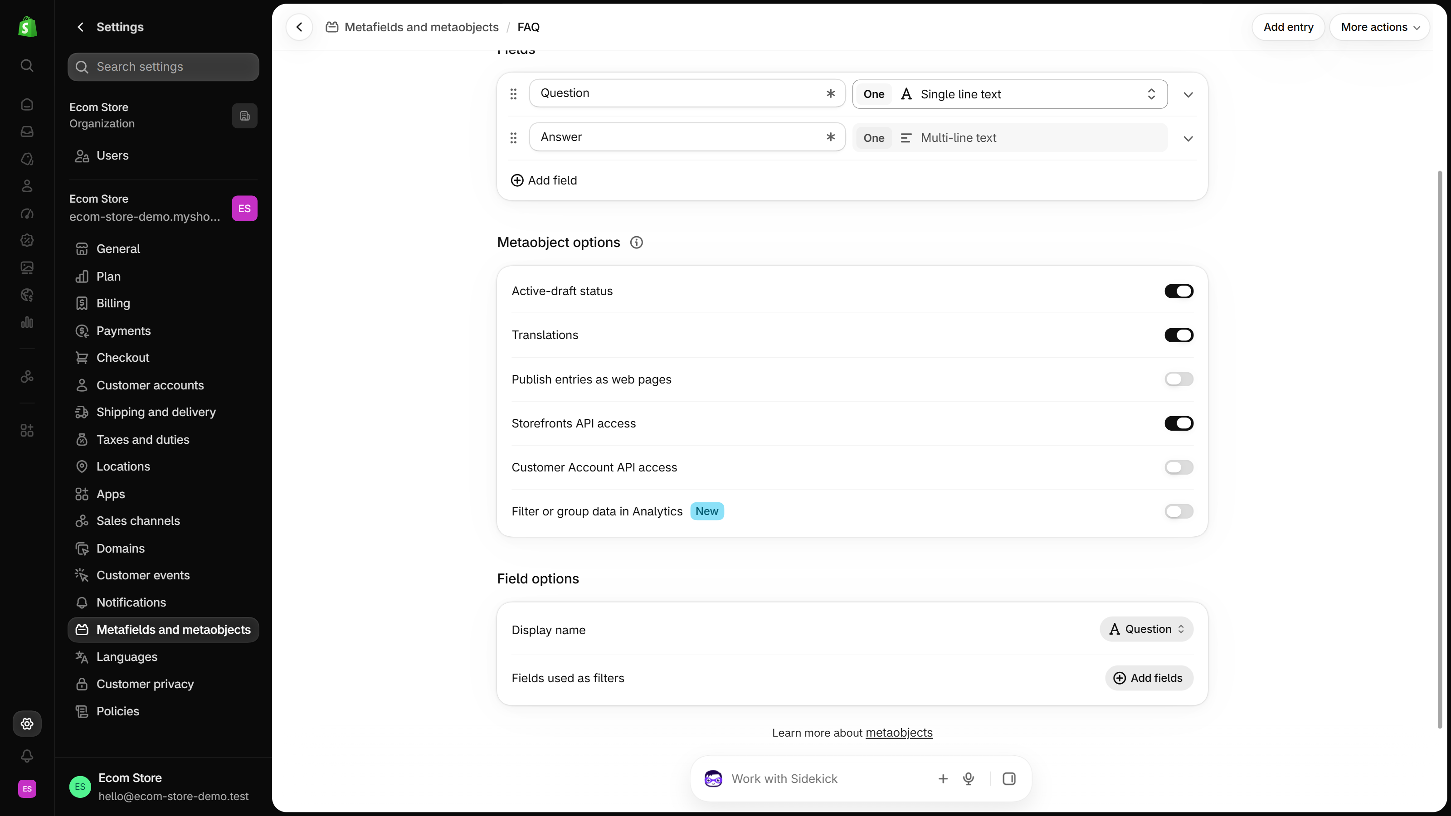Screen dimensions: 1451x816
Task: Open the Orders inbox icon in left rail
Action: coord(27,131)
